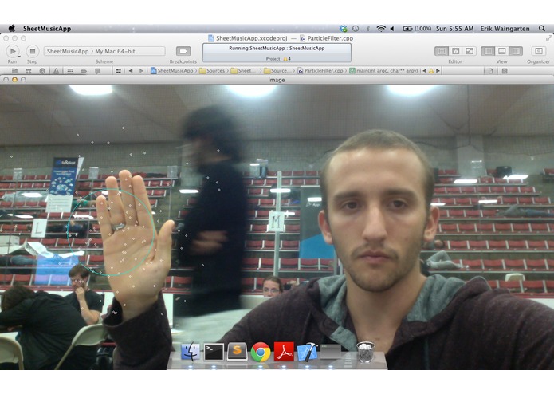Click the 4 warnings indicator in activity view

click(x=287, y=59)
